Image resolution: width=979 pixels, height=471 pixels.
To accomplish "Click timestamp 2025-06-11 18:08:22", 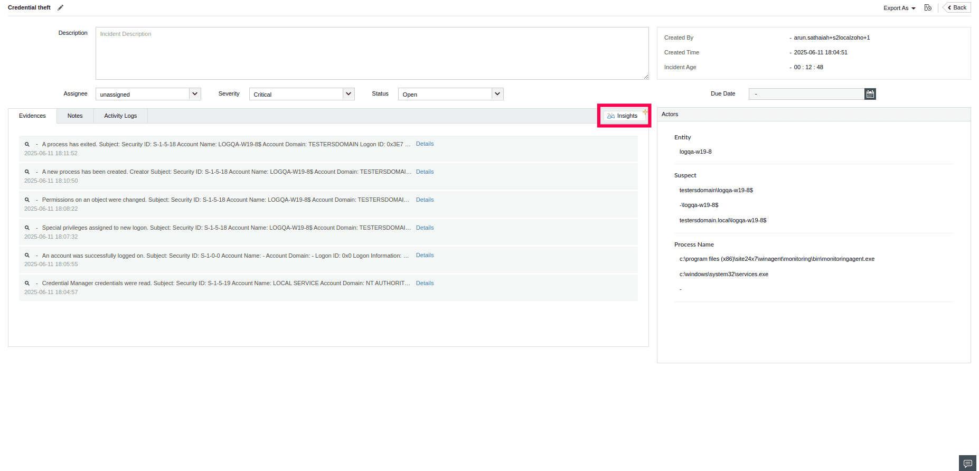I will (51, 209).
